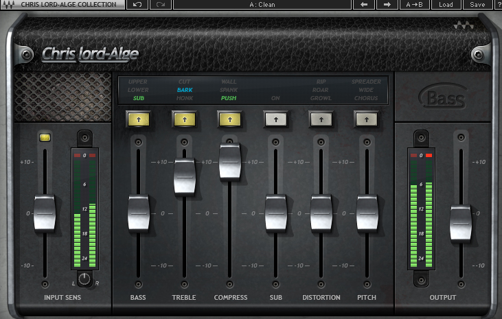Click the PITCH label under fader
502x319 pixels.
coord(367,298)
